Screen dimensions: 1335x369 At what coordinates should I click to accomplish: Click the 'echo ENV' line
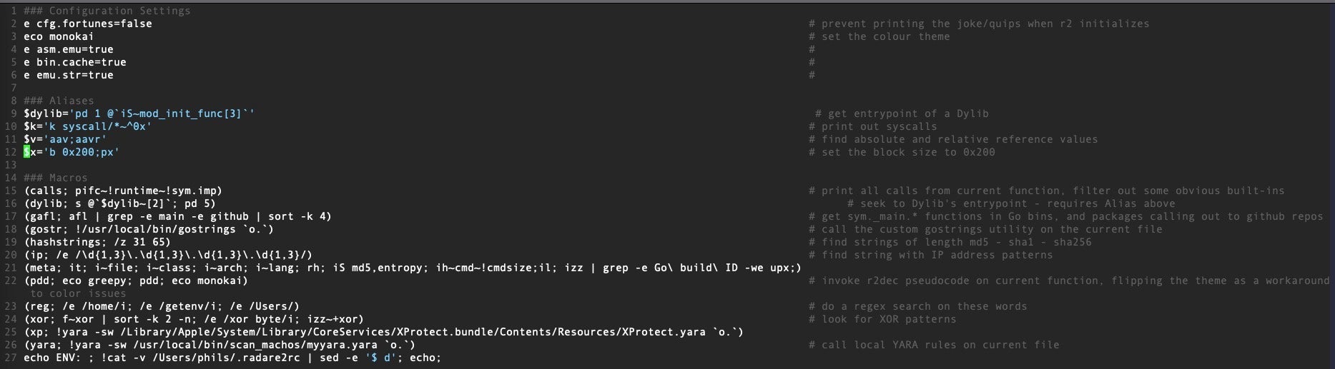[x=232, y=358]
